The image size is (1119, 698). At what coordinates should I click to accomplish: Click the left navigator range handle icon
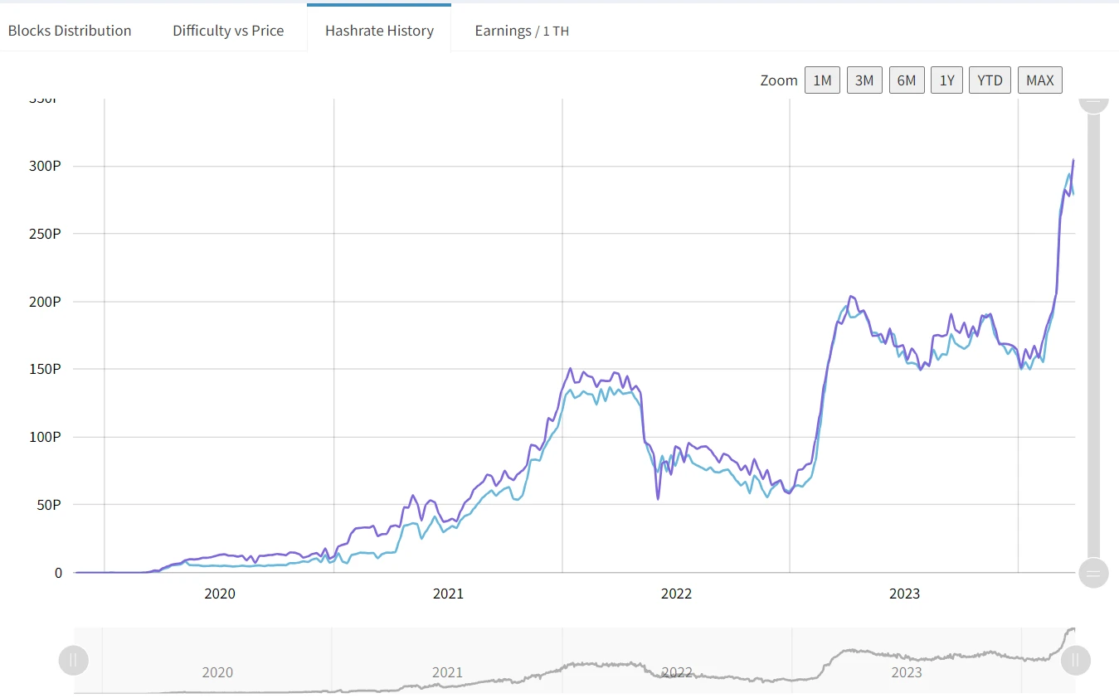click(x=73, y=660)
